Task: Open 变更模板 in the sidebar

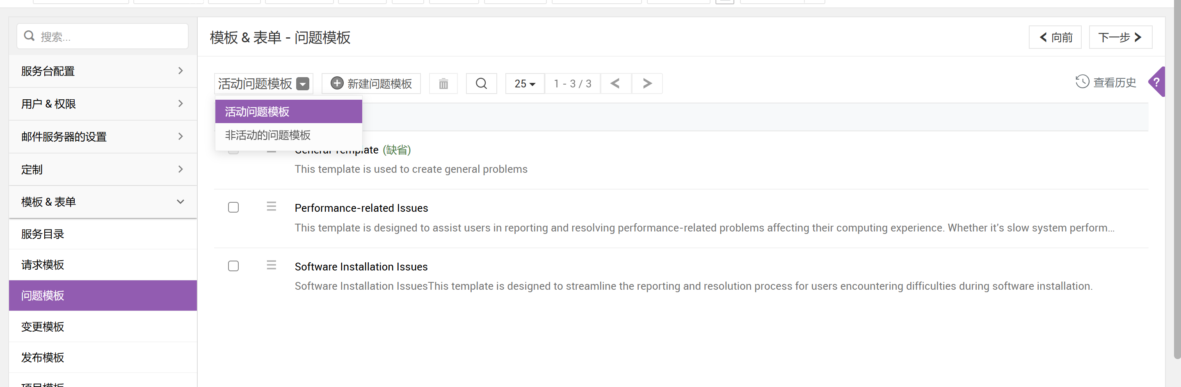Action: pos(43,327)
